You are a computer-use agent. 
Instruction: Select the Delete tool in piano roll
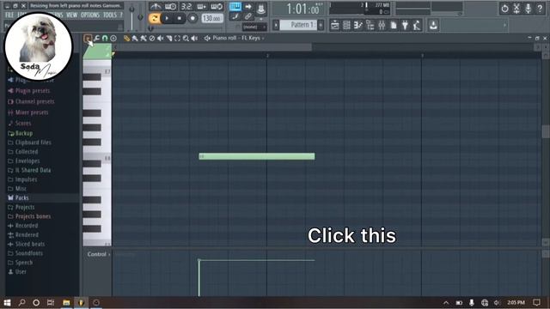[x=152, y=38]
